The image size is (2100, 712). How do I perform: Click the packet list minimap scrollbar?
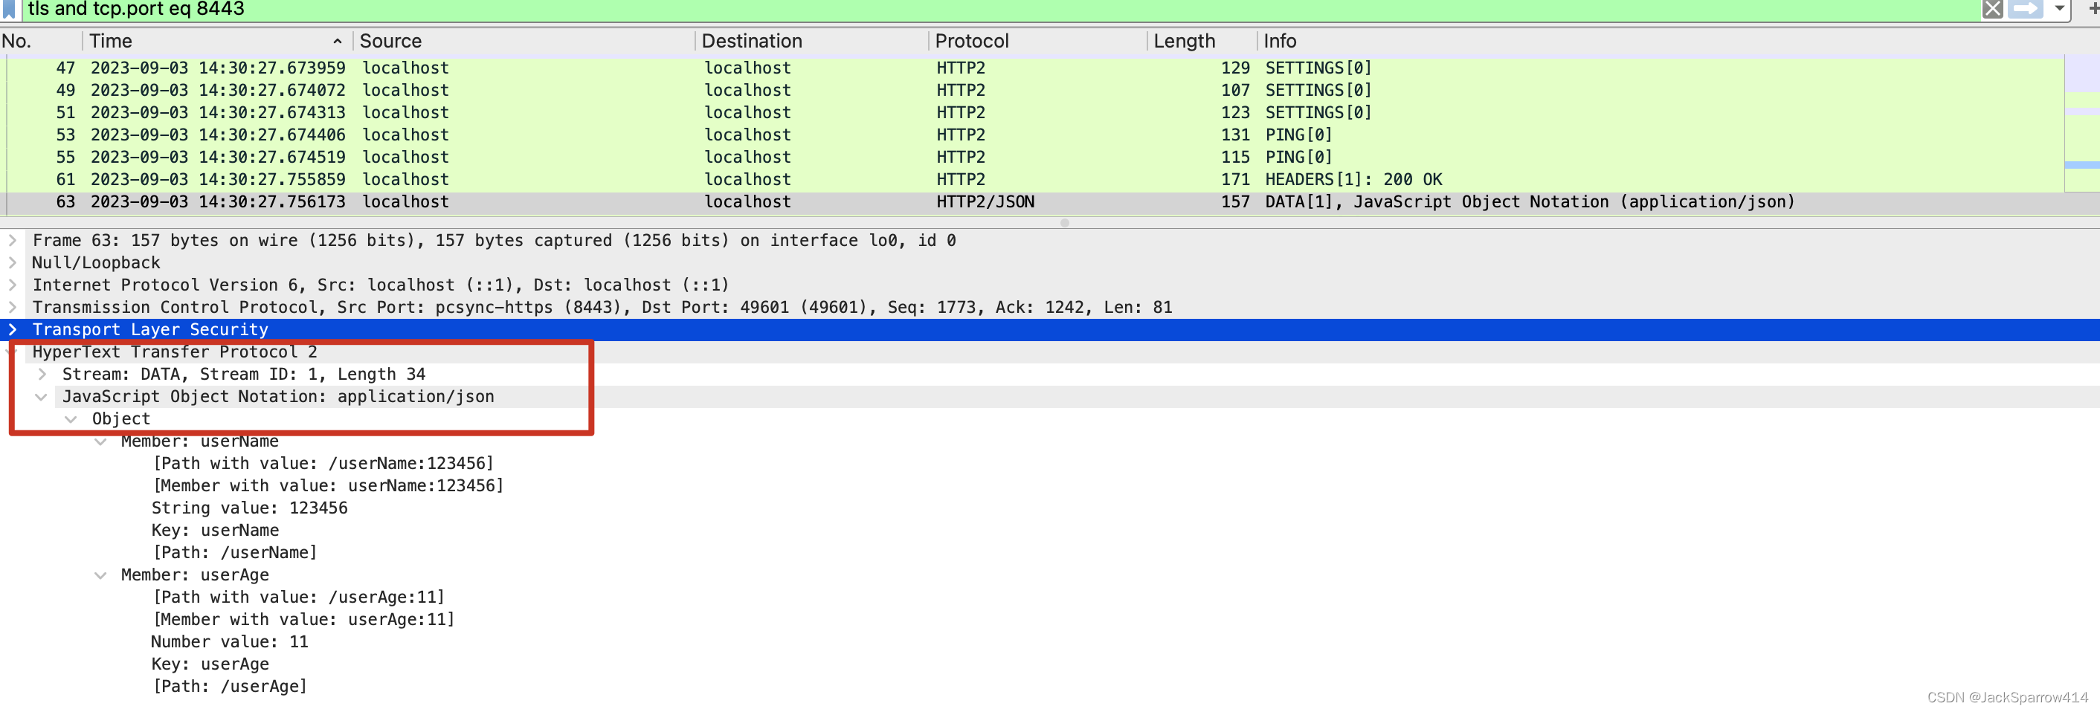[2082, 124]
